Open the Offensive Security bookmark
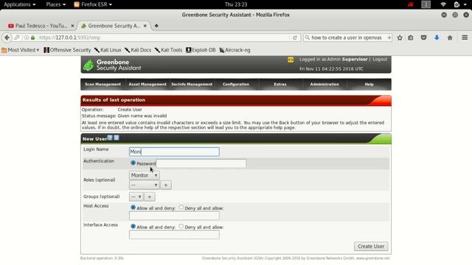The width and height of the screenshot is (472, 265). point(67,50)
